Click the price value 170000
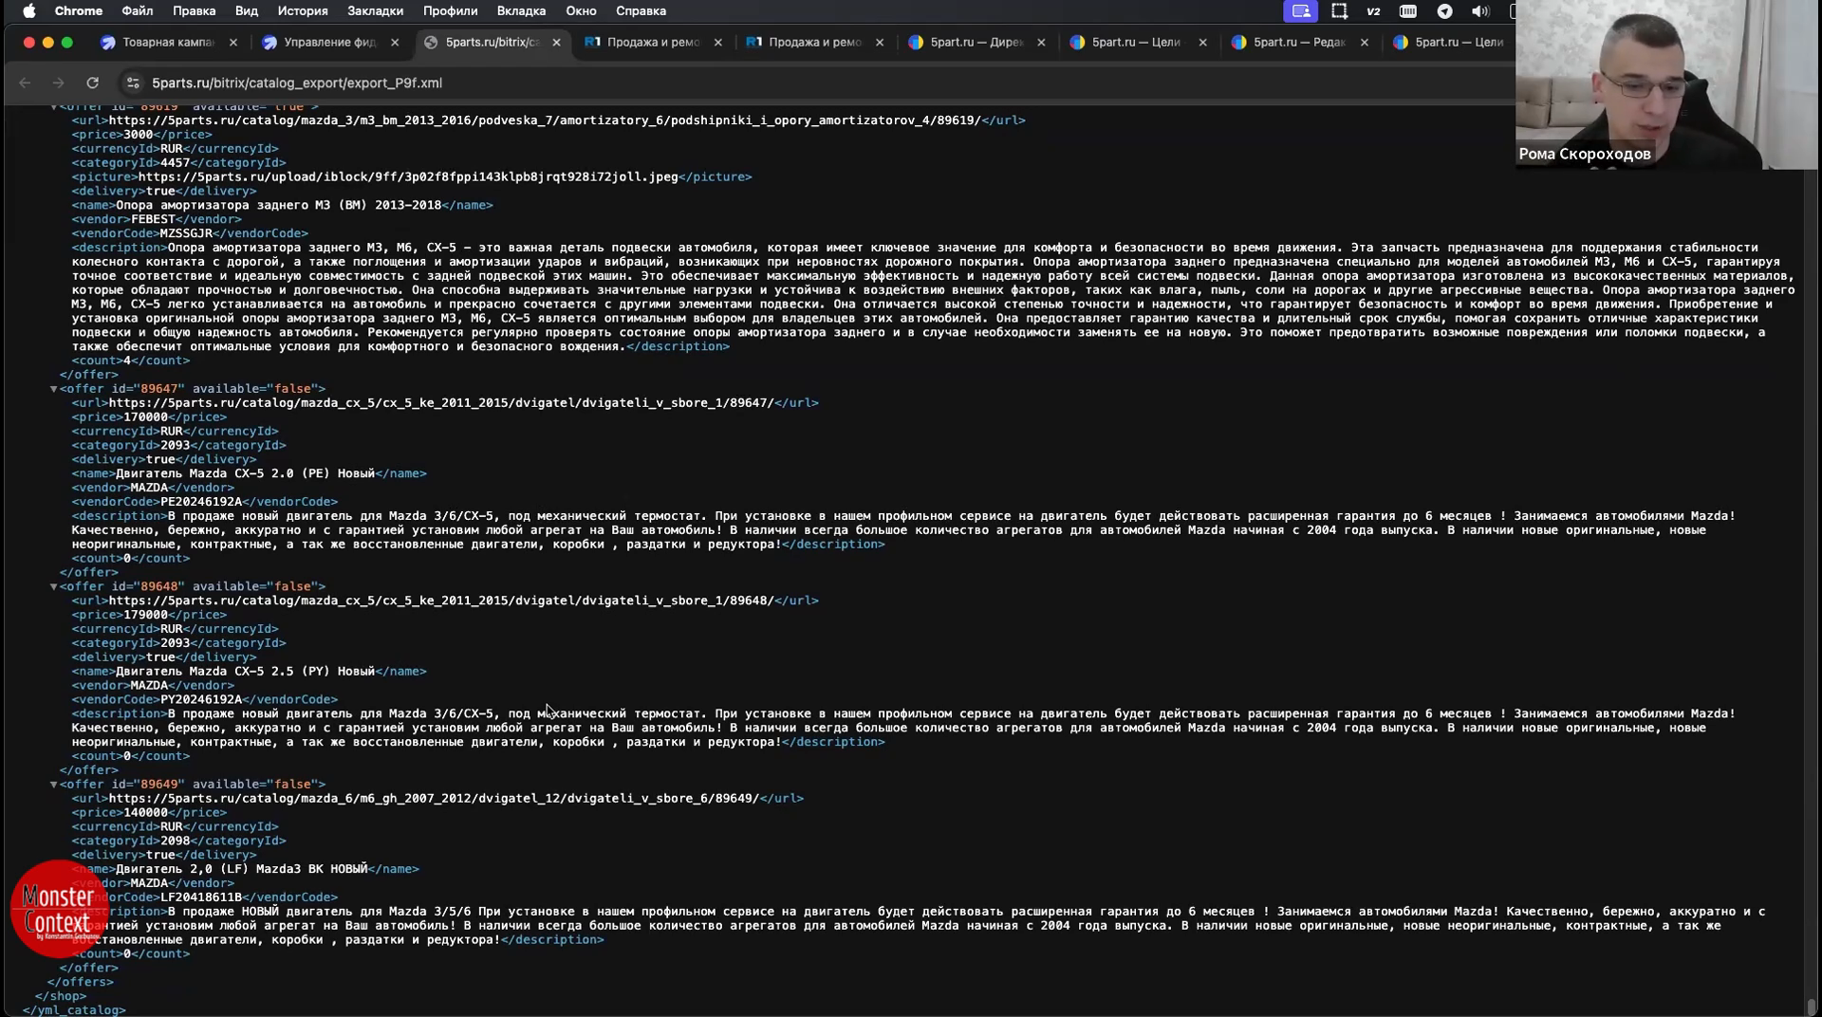This screenshot has width=1822, height=1017. tap(145, 417)
